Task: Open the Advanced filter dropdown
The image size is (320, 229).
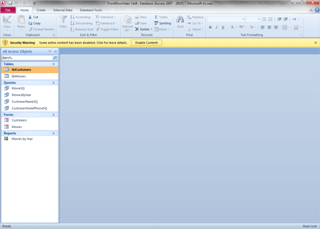Action: click(x=106, y=23)
